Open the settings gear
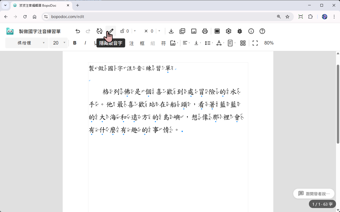The width and height of the screenshot is (340, 212). 228,31
